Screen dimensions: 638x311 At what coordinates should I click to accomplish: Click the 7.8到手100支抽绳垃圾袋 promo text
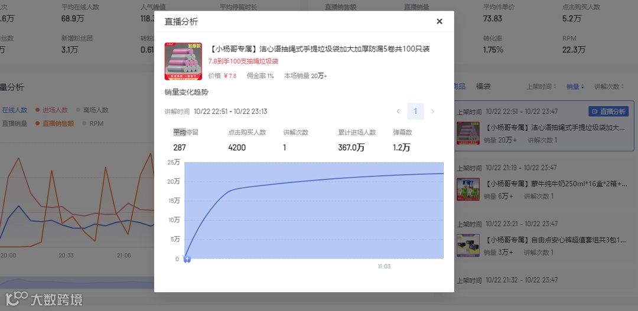(243, 61)
